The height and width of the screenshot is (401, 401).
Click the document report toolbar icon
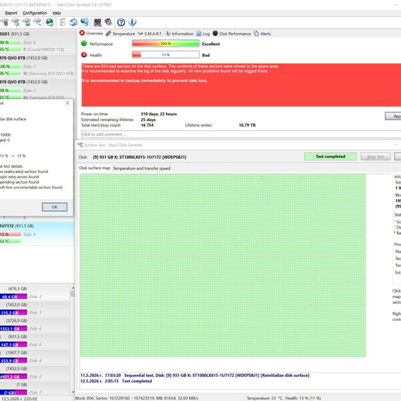tap(63, 22)
